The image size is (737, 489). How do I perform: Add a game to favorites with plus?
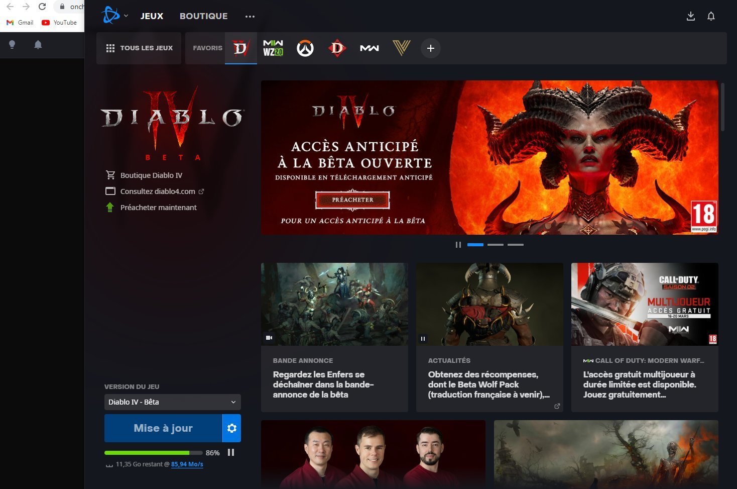[430, 48]
